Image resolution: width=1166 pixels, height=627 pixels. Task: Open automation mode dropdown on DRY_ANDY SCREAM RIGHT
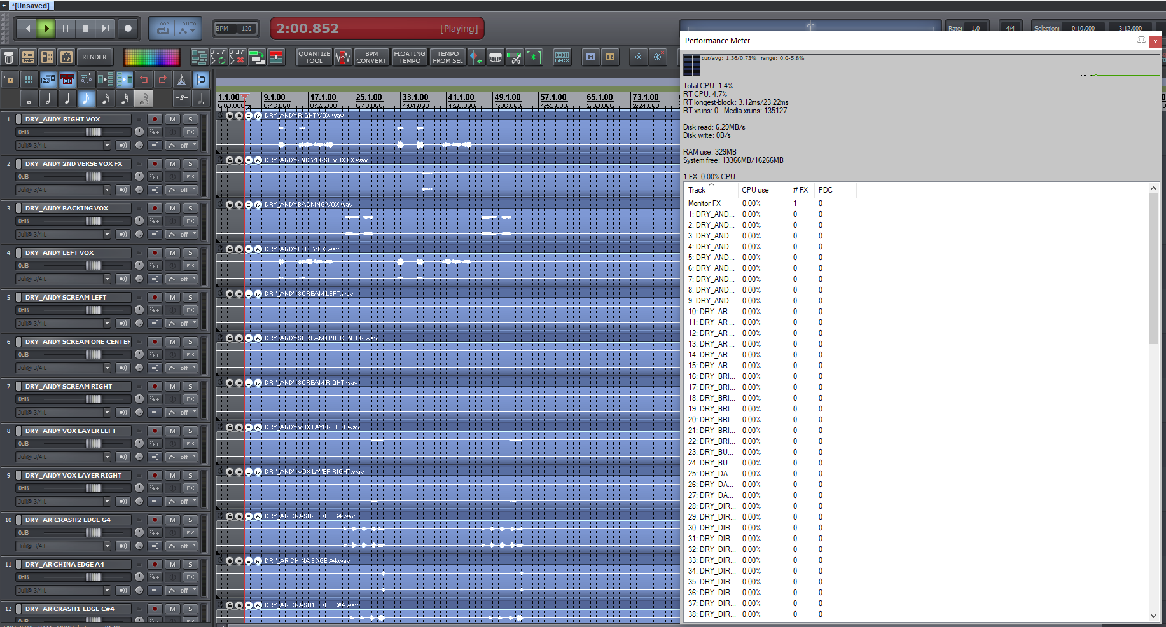point(182,412)
